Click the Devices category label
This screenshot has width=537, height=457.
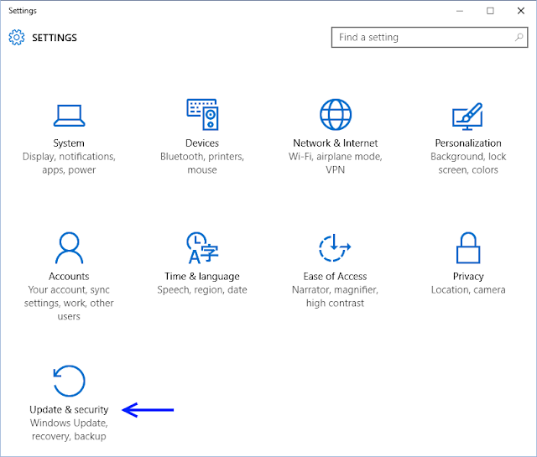[202, 143]
